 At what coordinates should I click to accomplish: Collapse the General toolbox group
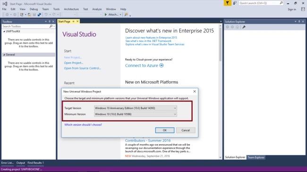click(4, 55)
